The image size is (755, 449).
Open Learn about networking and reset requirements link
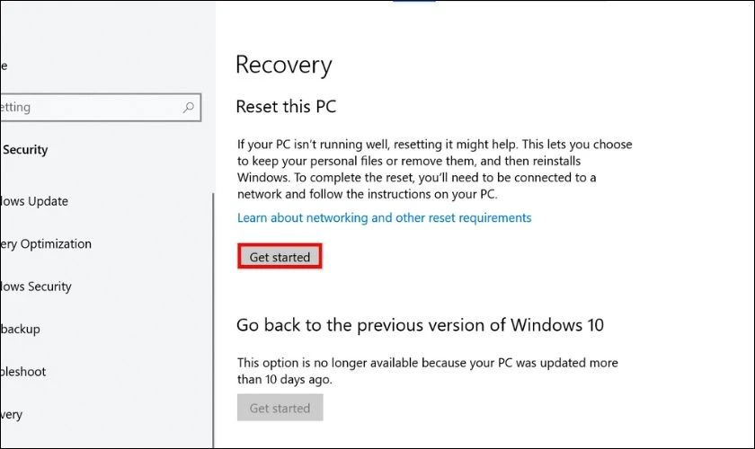(385, 218)
